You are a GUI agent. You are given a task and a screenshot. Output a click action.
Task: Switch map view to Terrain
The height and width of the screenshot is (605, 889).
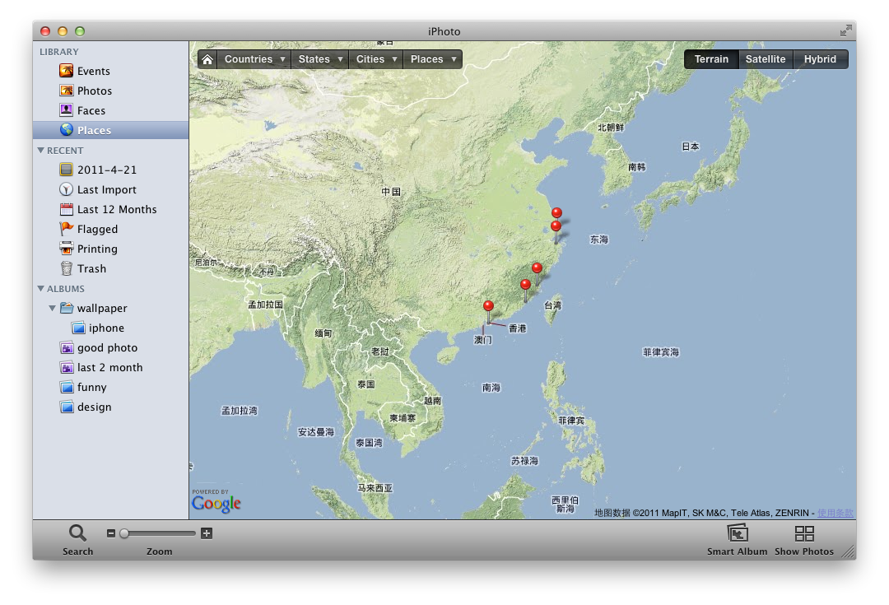point(711,59)
